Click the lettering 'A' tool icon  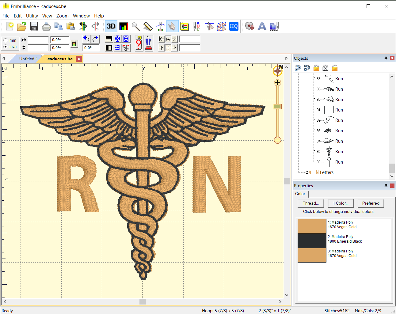coord(262,26)
